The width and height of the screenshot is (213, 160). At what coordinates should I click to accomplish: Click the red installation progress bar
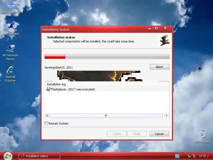pos(107,57)
